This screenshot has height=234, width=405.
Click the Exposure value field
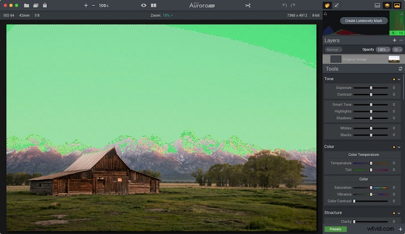(394, 88)
